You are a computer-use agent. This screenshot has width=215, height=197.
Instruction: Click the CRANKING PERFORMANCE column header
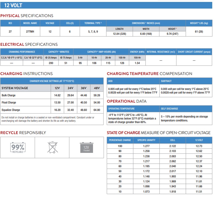(22, 52)
